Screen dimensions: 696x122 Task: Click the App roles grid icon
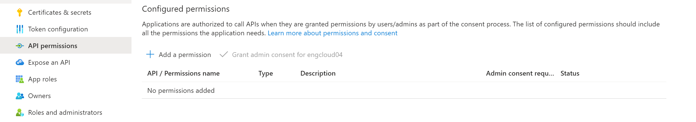(20, 79)
